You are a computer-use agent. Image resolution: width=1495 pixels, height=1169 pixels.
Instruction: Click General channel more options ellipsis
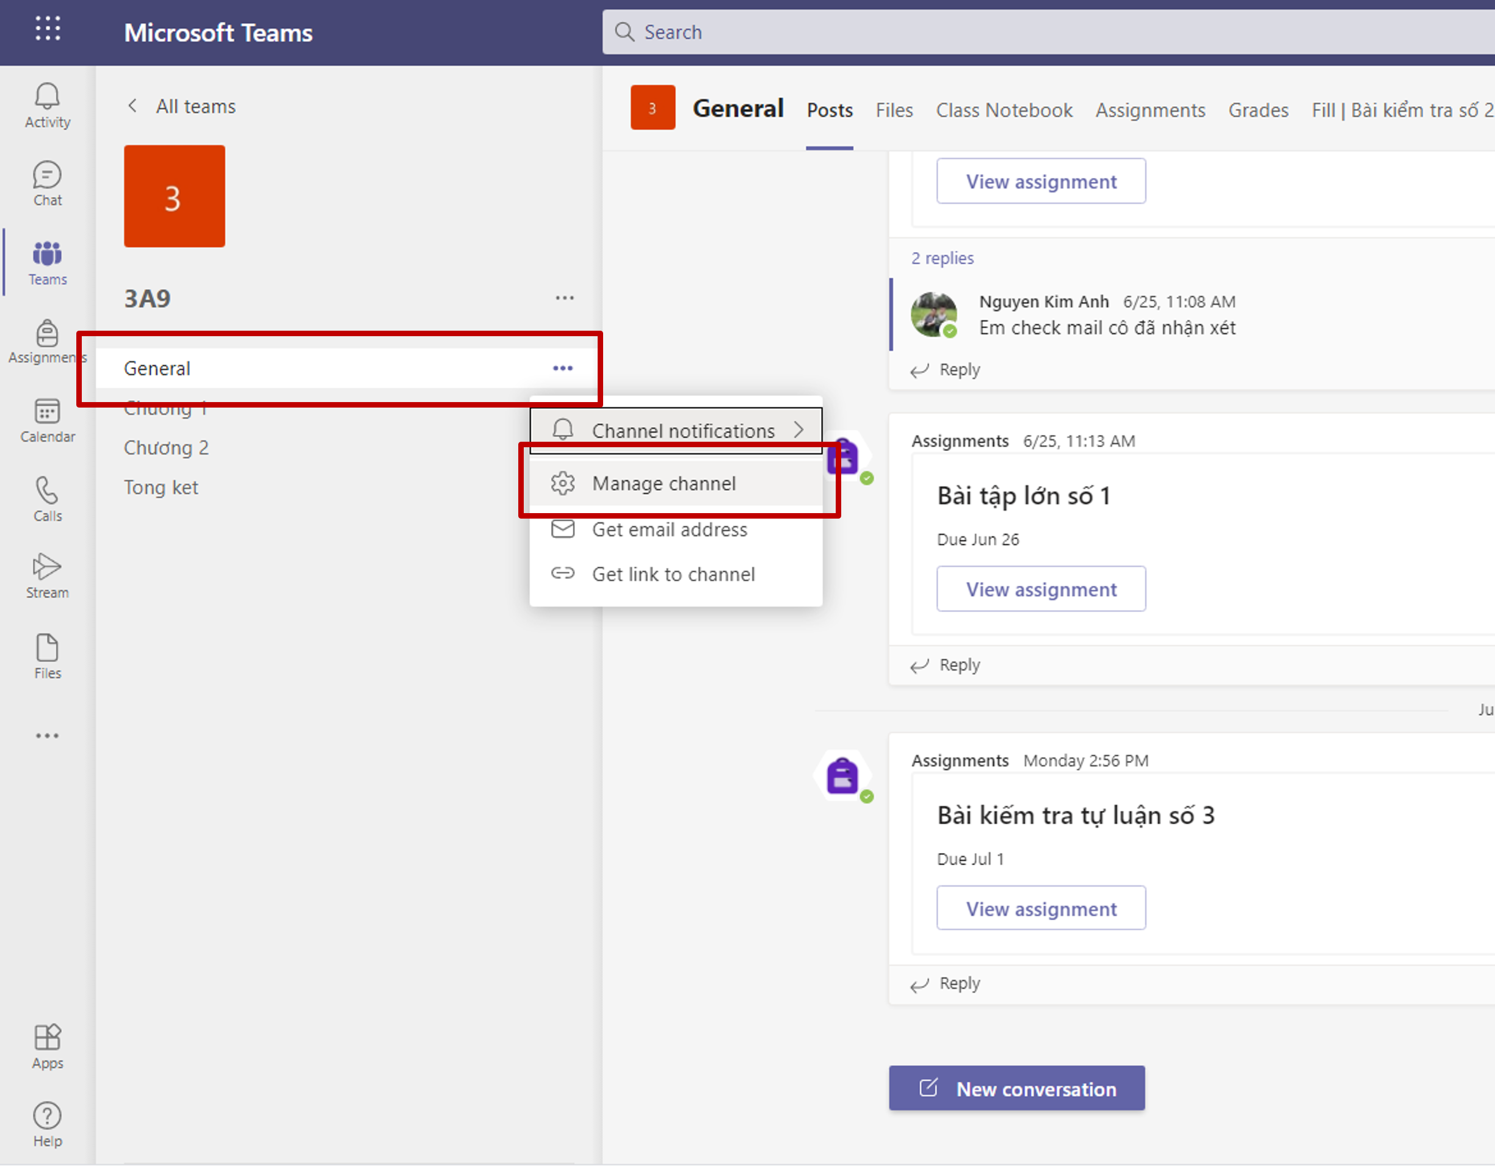tap(562, 369)
